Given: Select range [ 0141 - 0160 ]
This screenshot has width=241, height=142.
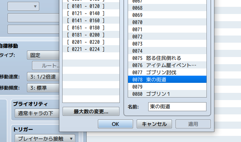Looking at the screenshot, I should click(91, 20).
